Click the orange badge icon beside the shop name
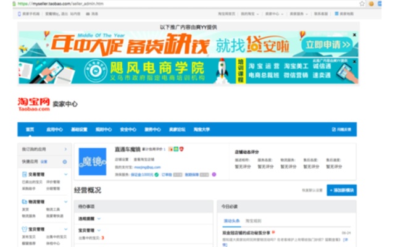 pos(170,149)
